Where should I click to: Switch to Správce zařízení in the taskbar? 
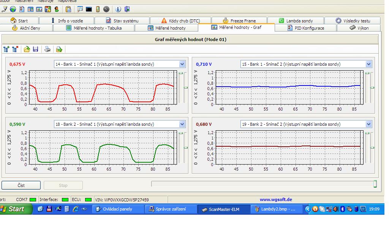point(171,209)
